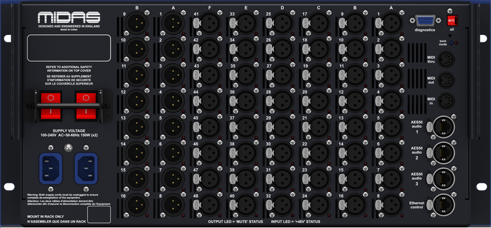Select male output XLR connector 12
The image size is (491, 228).
point(137,101)
